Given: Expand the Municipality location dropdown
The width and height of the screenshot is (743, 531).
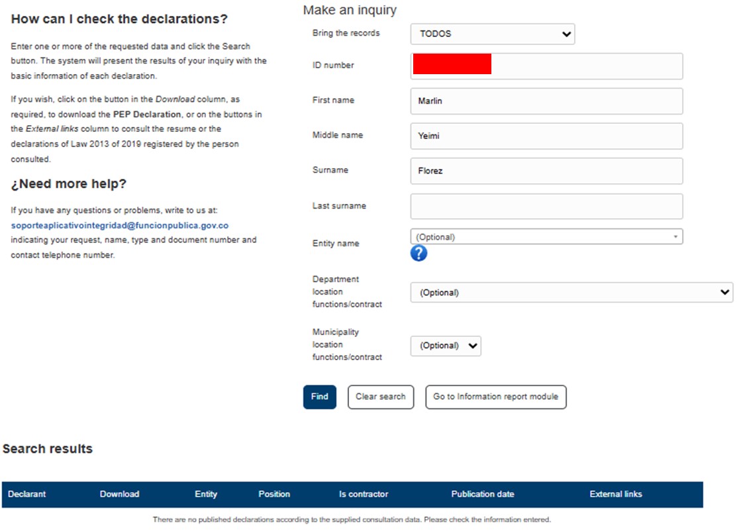Looking at the screenshot, I should [445, 346].
